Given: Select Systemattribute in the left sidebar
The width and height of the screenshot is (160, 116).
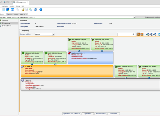Looking at the screenshot, I should (x=6, y=26).
